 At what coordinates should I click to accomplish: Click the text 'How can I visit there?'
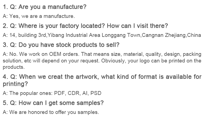coord(137,26)
